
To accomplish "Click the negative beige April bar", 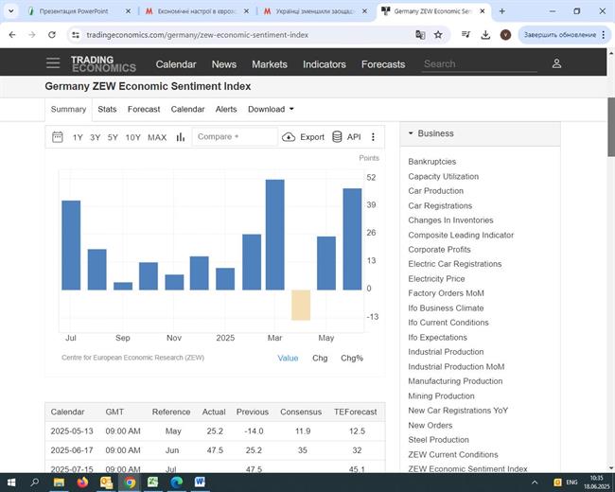I will (x=301, y=306).
